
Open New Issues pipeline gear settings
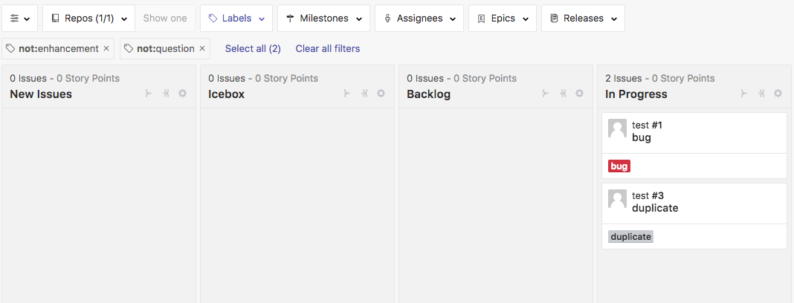(x=183, y=94)
